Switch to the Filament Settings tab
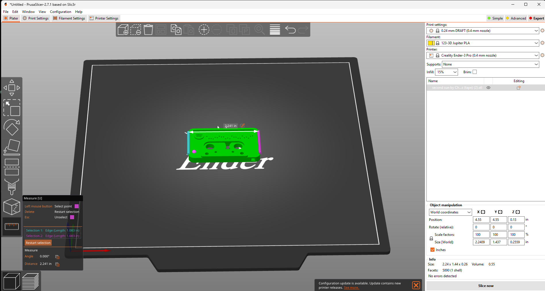545x291 pixels. coord(69,18)
